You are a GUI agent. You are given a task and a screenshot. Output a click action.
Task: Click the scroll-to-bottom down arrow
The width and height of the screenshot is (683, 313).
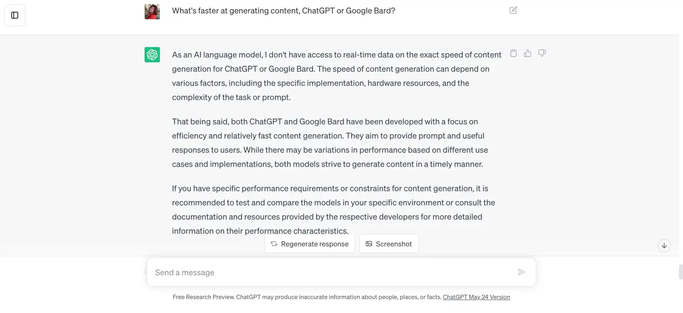[664, 246]
